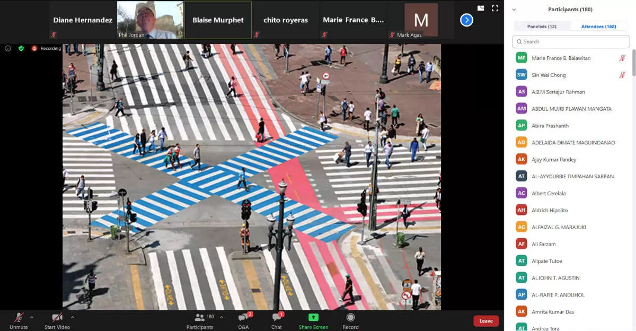Screen dimensions: 636x331
Task: Click the green encryption shield icon
Action: tap(21, 48)
